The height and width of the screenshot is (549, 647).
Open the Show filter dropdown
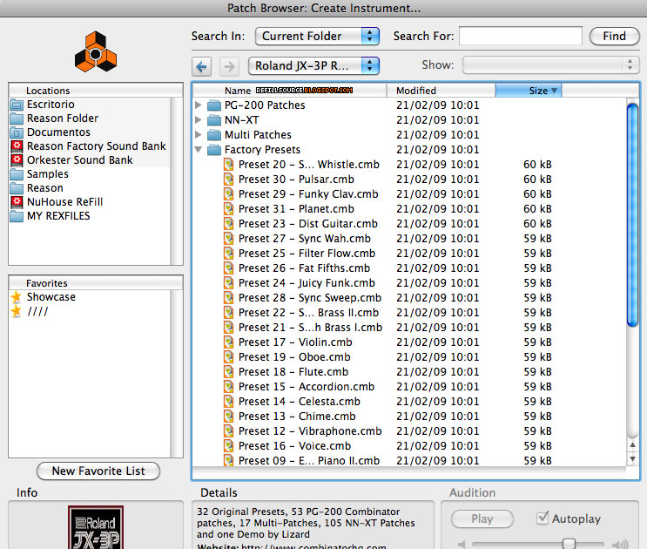pos(551,65)
